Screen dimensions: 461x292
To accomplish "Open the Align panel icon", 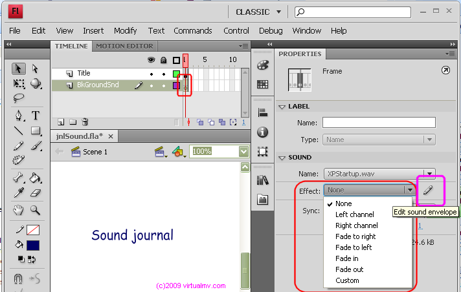I will coord(262,112).
